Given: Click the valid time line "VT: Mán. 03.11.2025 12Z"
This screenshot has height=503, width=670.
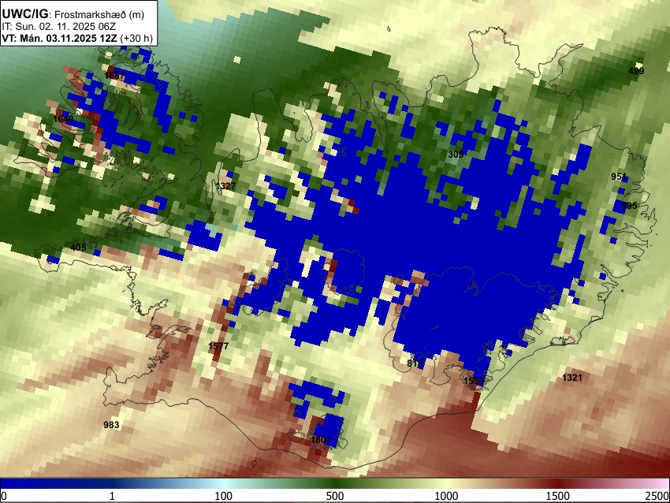Looking at the screenshot, I should pos(59,38).
